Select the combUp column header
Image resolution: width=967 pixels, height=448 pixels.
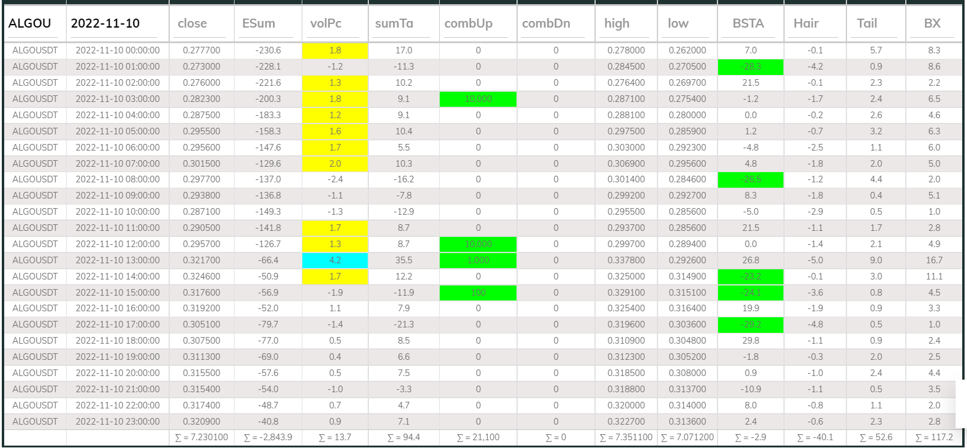coord(469,23)
